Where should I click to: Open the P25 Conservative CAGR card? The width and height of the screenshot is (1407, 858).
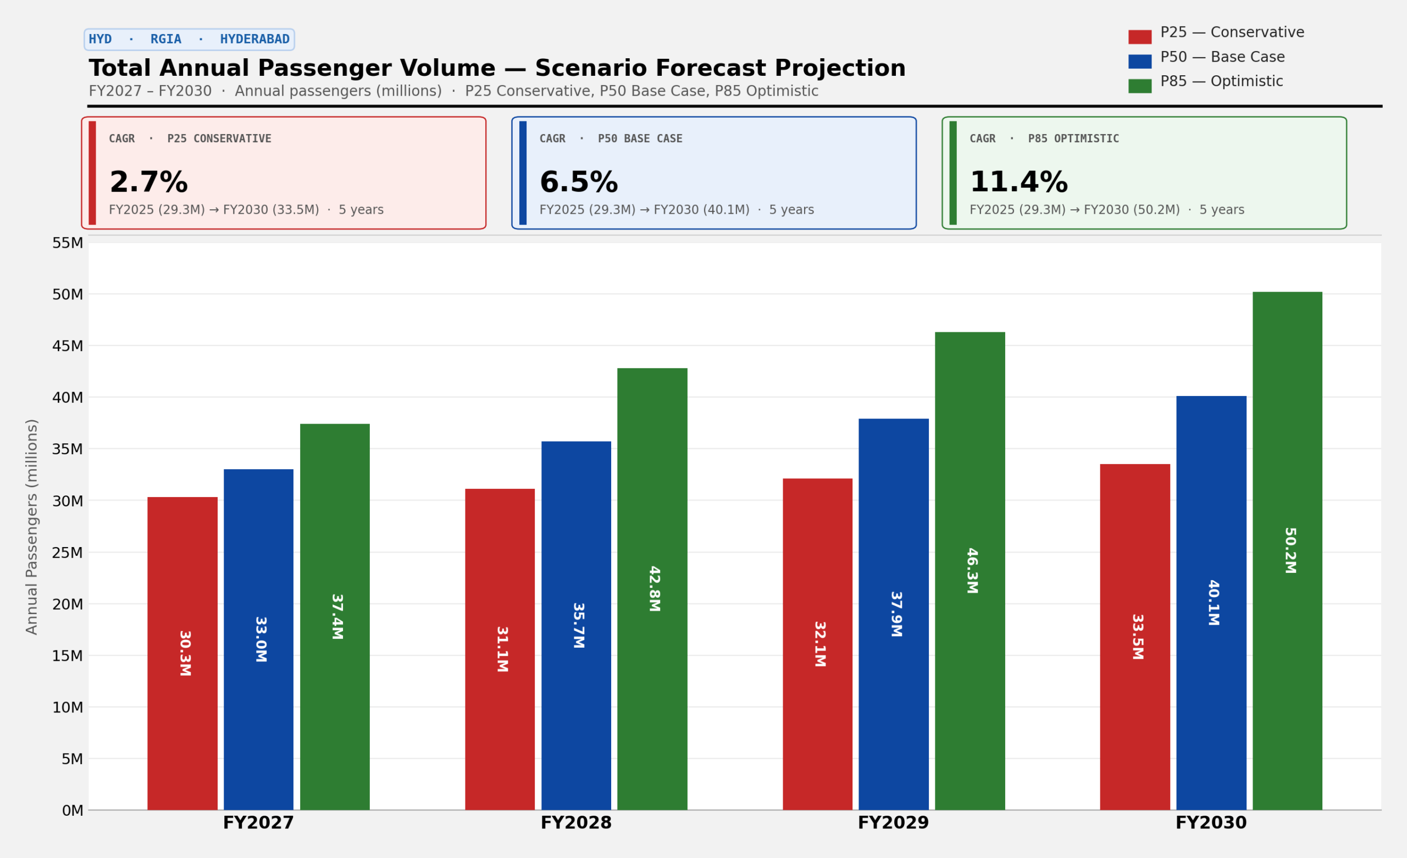click(283, 173)
